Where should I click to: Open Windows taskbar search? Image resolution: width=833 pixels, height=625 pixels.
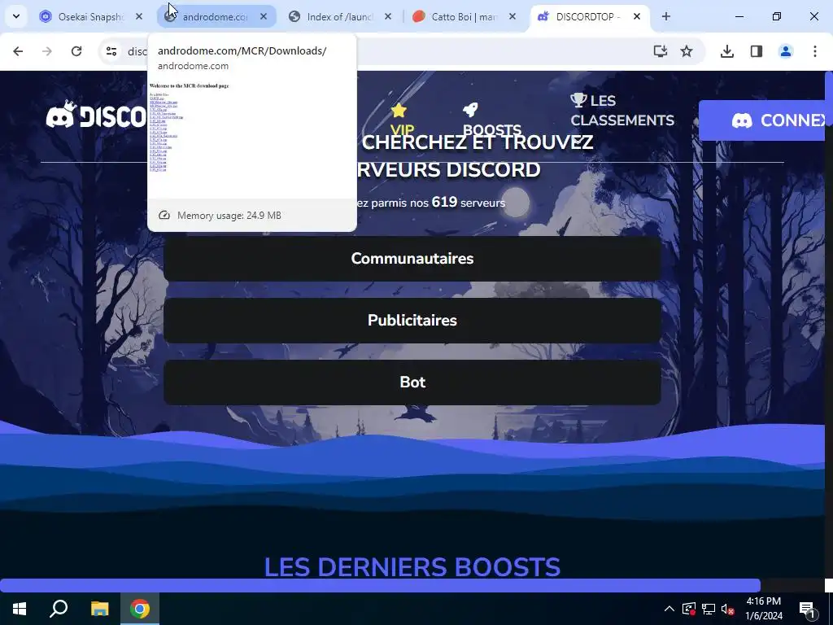pyautogui.click(x=59, y=609)
